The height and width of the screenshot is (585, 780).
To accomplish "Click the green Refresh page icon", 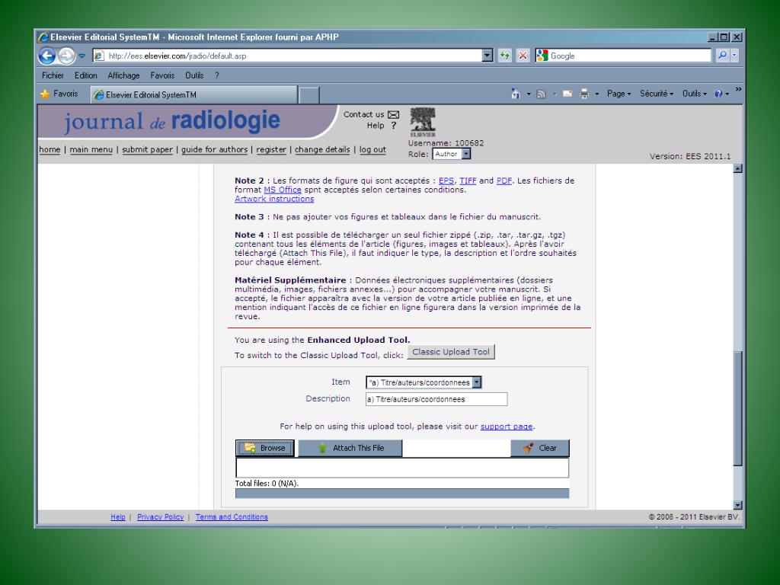I will (505, 56).
